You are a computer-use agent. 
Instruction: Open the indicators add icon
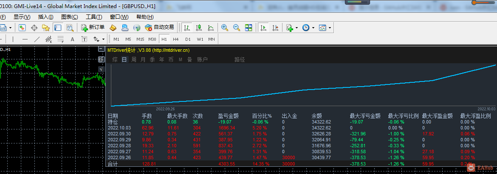[289, 28]
